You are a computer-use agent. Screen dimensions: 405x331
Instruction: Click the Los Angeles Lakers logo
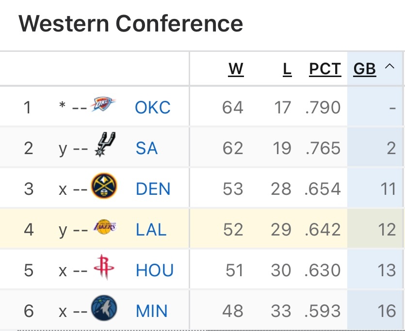pyautogui.click(x=105, y=227)
